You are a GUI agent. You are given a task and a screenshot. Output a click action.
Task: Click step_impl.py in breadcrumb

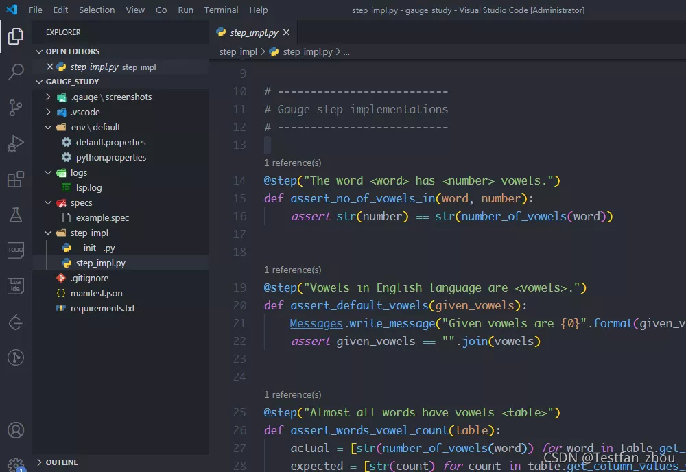coord(307,51)
